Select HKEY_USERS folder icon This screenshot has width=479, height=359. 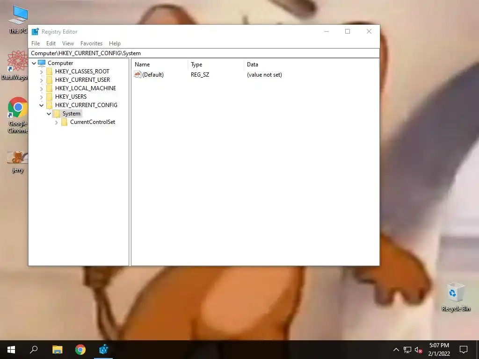click(x=49, y=96)
